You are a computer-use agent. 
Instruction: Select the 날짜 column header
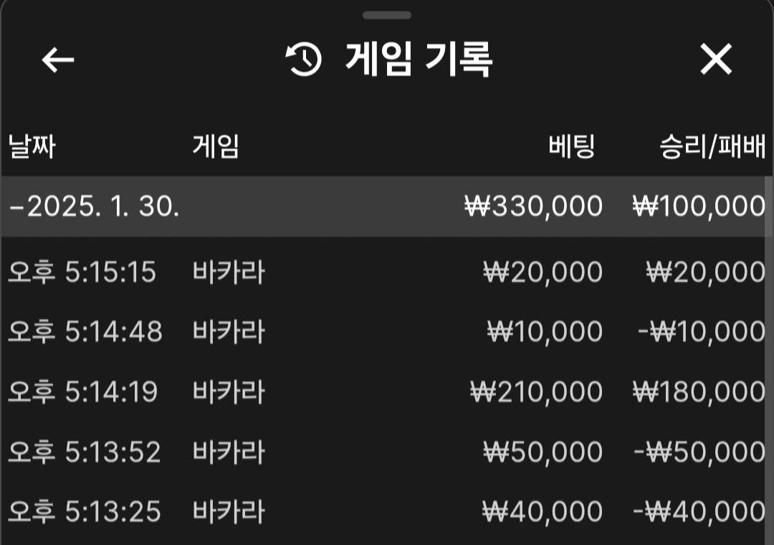32,147
